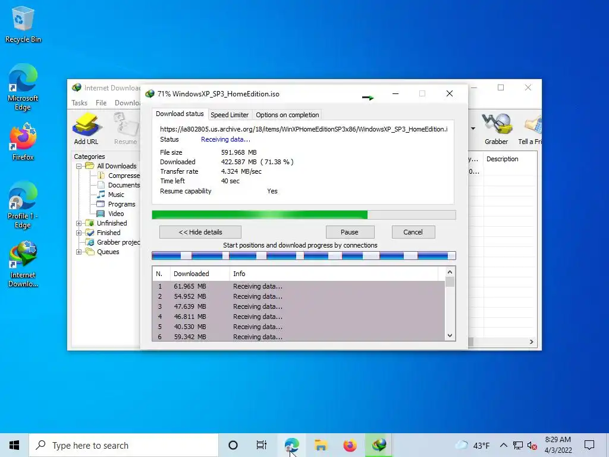
Task: Select connection row with 46.811 MB
Action: click(299, 317)
